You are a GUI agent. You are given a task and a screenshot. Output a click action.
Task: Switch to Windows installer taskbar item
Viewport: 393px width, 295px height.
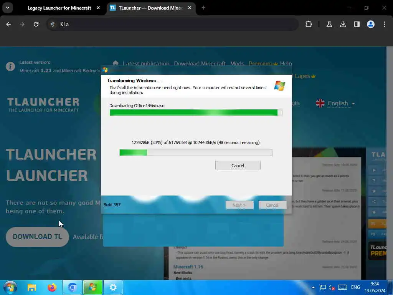(93, 287)
